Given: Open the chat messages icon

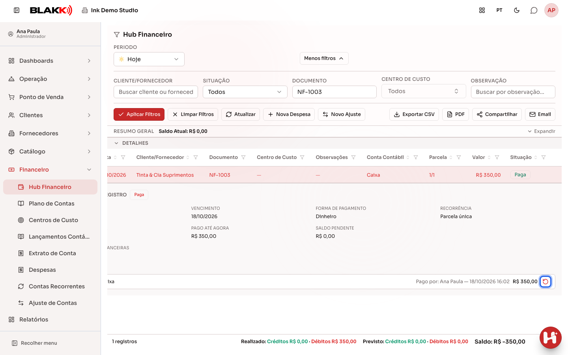Looking at the screenshot, I should 534,10.
